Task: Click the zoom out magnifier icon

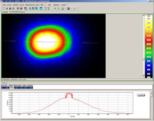Action: pos(59,9)
